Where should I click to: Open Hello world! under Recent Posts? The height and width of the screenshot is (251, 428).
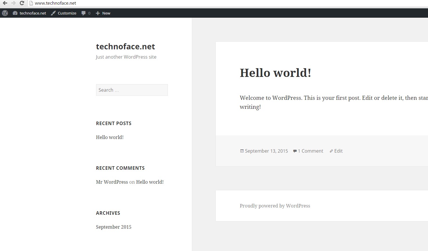point(110,137)
